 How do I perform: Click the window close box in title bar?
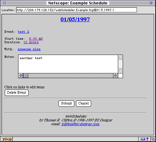(5, 3)
